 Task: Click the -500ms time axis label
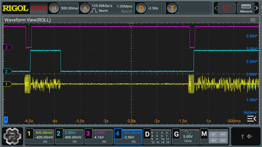tap(234, 121)
